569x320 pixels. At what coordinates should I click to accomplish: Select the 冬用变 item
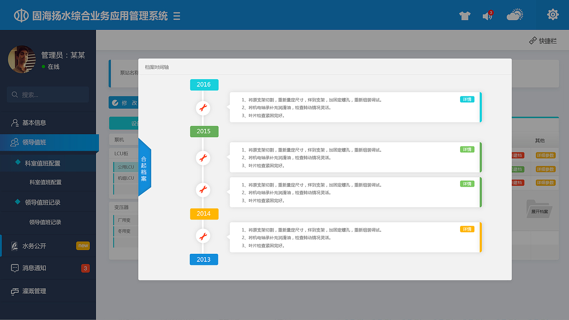pos(126,231)
